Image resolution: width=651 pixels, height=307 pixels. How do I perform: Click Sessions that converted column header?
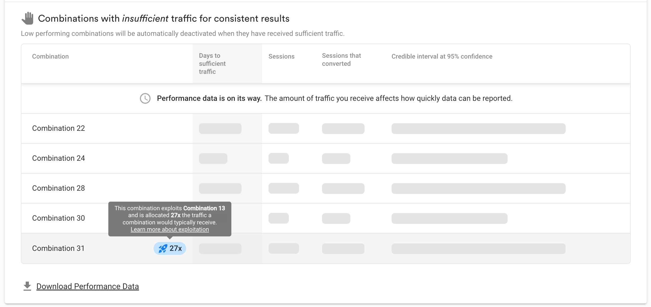click(x=341, y=60)
